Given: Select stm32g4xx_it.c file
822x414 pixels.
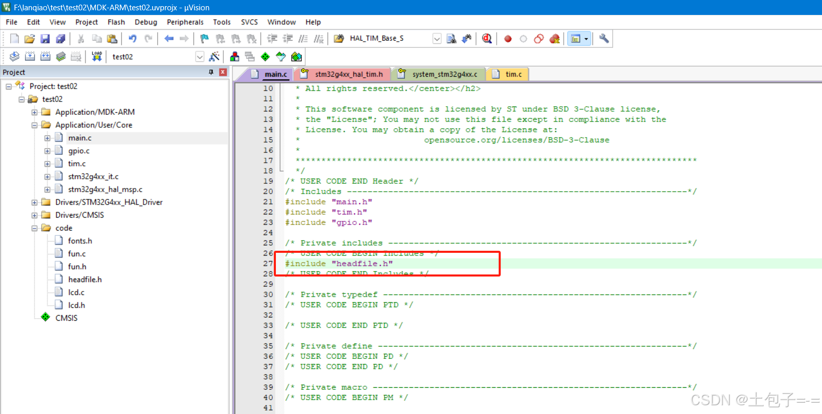Looking at the screenshot, I should pyautogui.click(x=93, y=177).
